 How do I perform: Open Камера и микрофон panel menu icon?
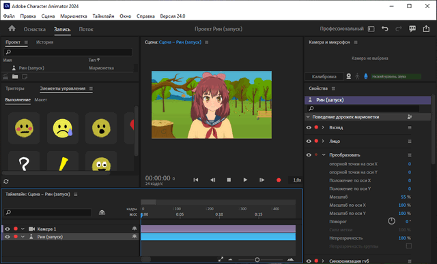tap(356, 42)
